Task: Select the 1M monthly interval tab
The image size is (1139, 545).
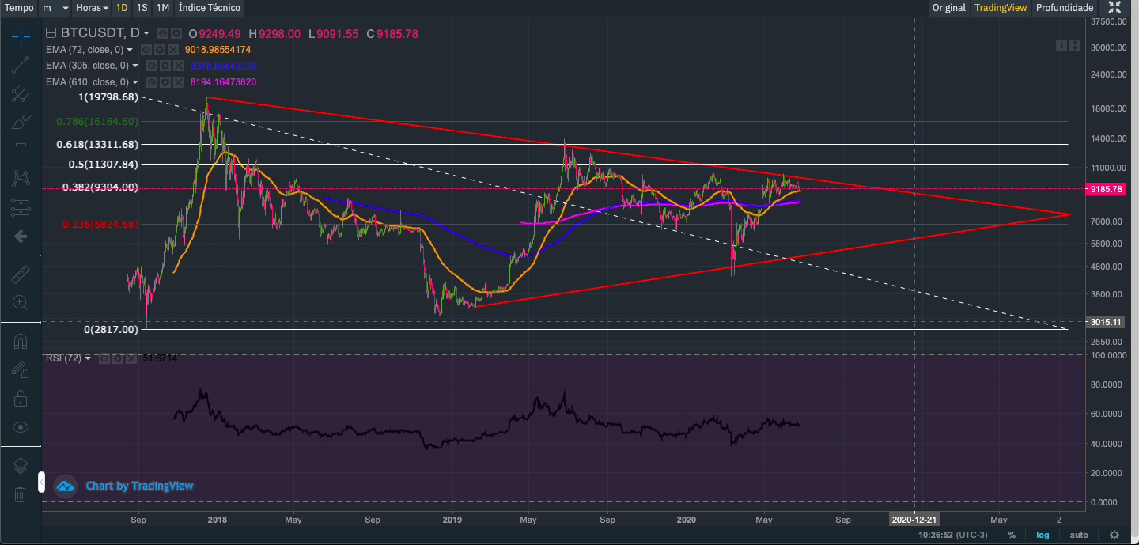Action: click(x=162, y=8)
